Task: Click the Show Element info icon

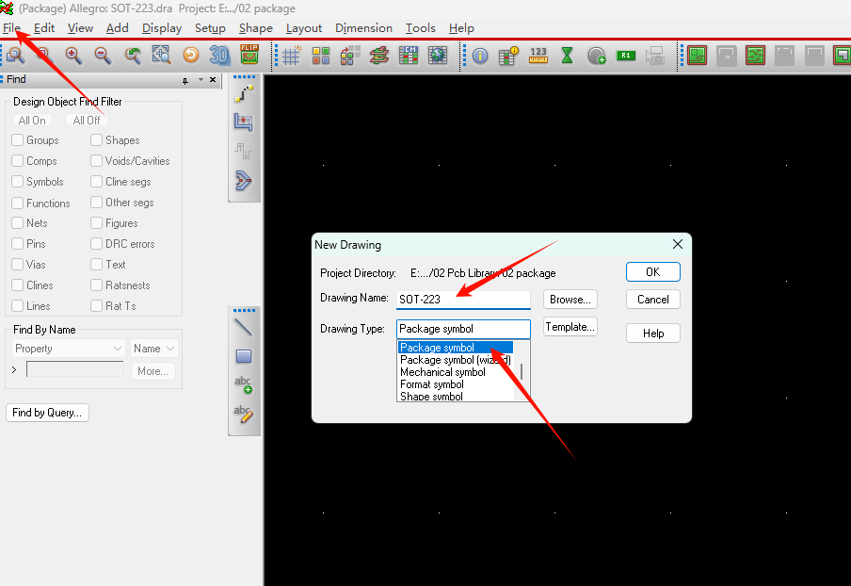Action: [x=480, y=56]
